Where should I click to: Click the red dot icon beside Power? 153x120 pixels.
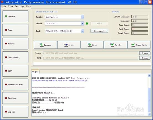(x=6, y=30)
